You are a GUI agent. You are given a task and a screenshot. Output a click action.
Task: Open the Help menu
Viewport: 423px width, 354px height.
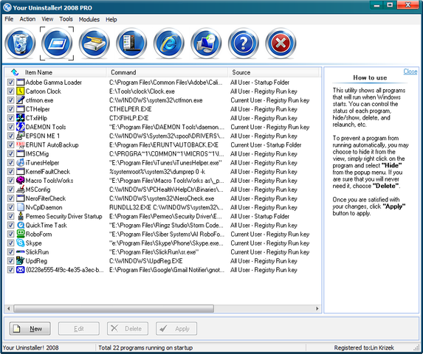coord(111,19)
